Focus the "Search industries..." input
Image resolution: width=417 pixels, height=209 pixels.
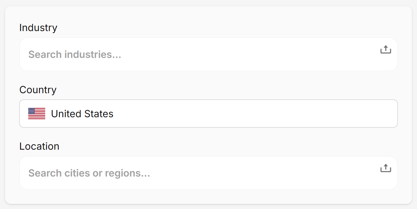click(198, 54)
